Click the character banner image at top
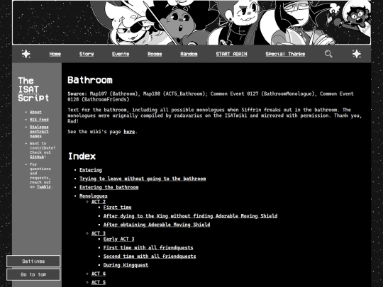Screen dimensions: 383x287 (x=191, y=23)
